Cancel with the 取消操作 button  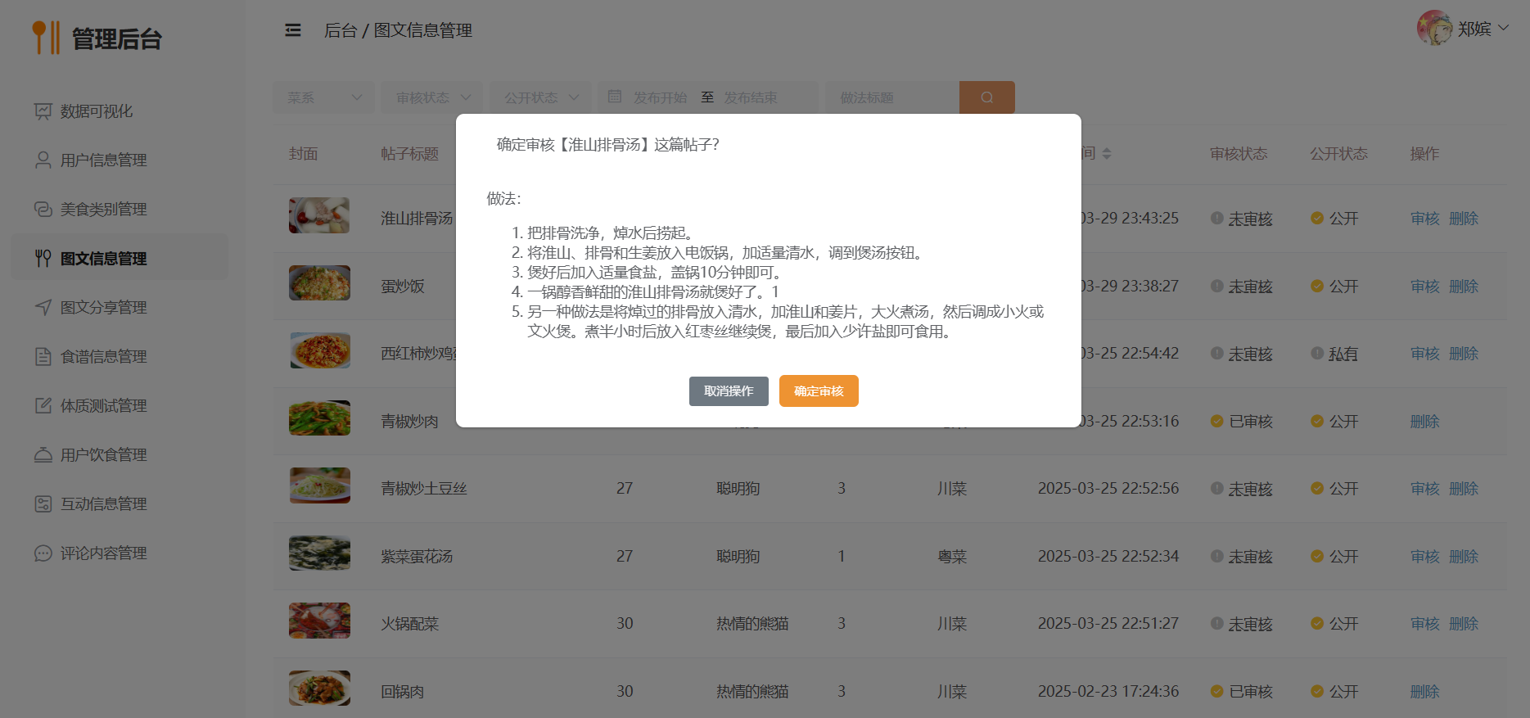click(729, 391)
